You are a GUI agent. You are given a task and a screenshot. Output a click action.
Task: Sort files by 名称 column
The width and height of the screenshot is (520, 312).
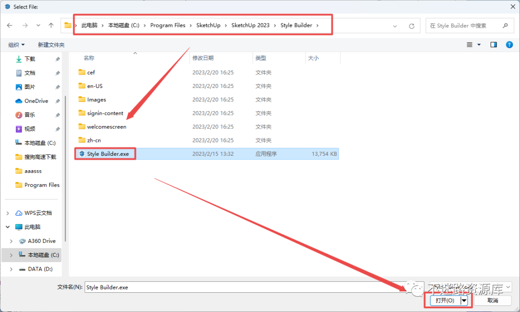tap(89, 58)
